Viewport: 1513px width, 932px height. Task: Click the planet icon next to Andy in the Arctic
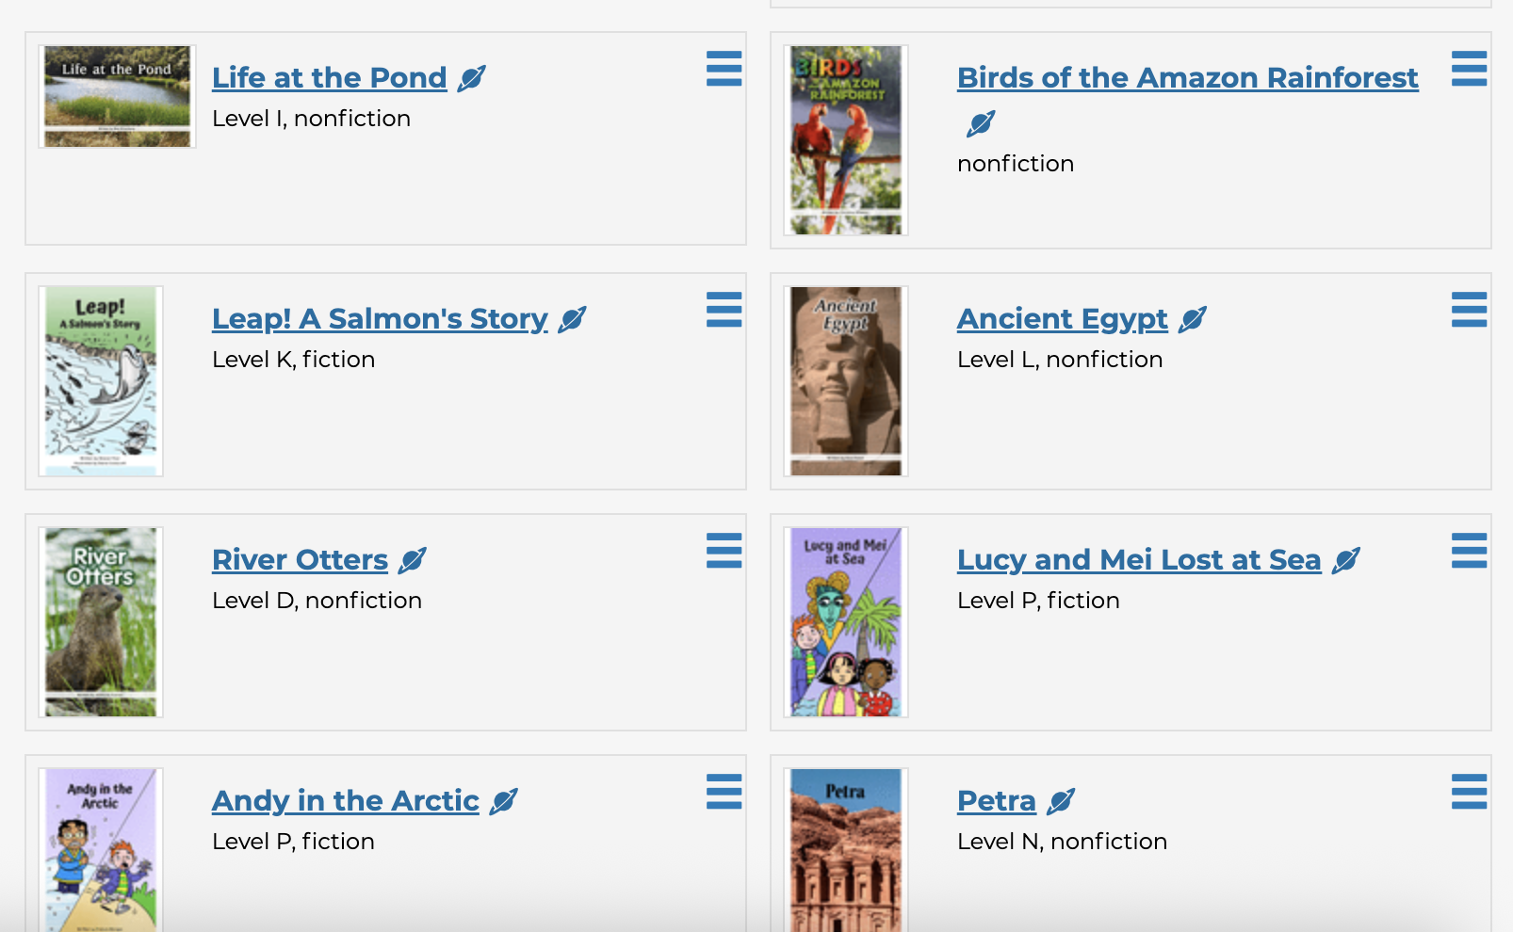pos(503,801)
